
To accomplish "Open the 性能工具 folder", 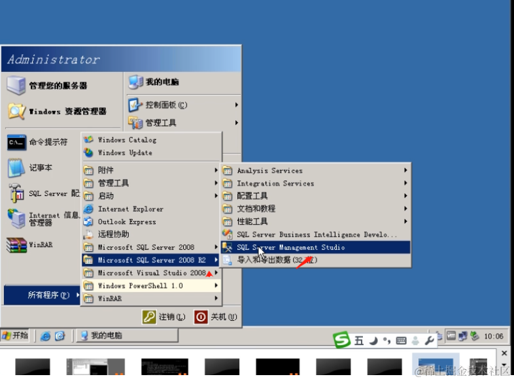I will [x=315, y=222].
